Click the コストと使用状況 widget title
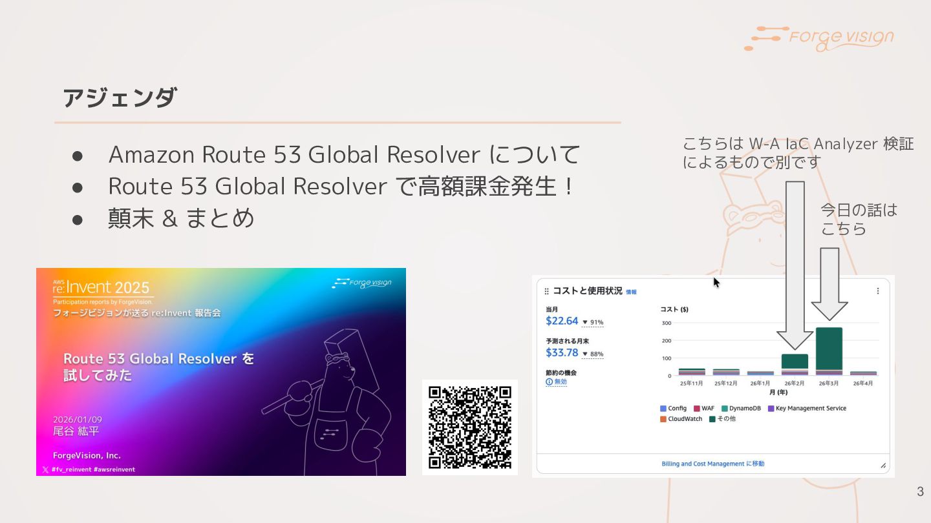 [x=587, y=291]
